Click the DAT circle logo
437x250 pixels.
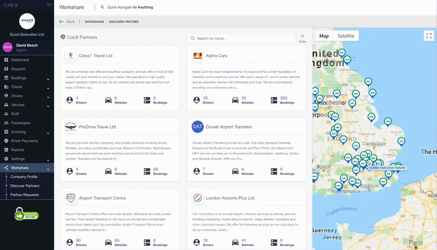(198, 127)
